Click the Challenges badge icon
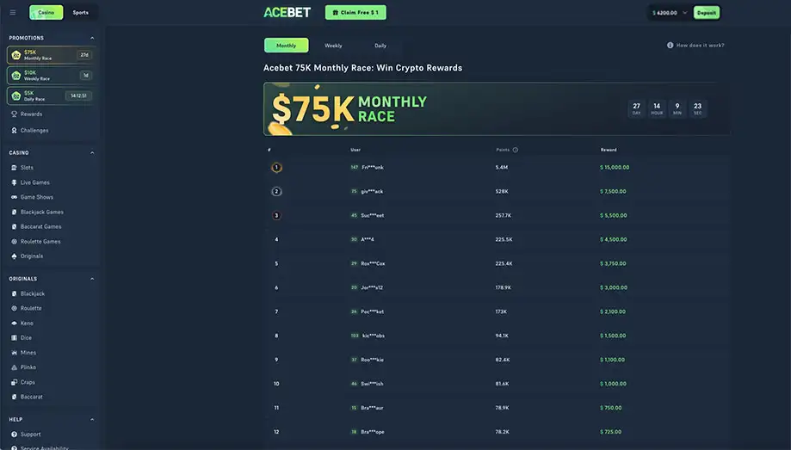The width and height of the screenshot is (791, 450). [14, 130]
